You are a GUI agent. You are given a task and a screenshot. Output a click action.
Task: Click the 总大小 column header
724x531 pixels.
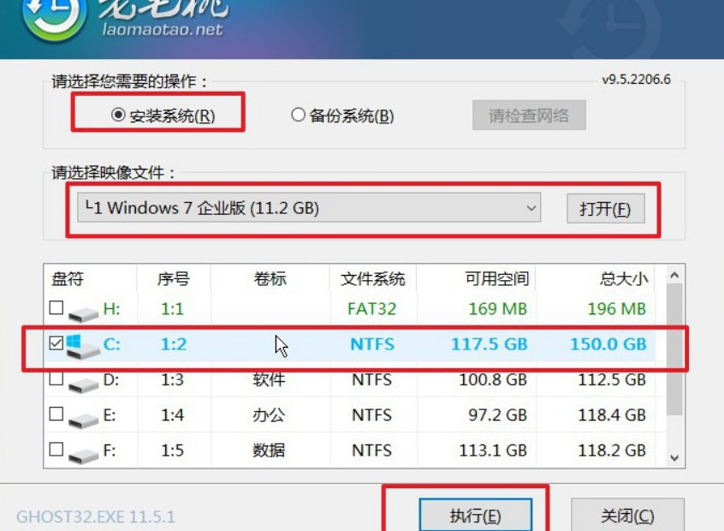(x=624, y=278)
